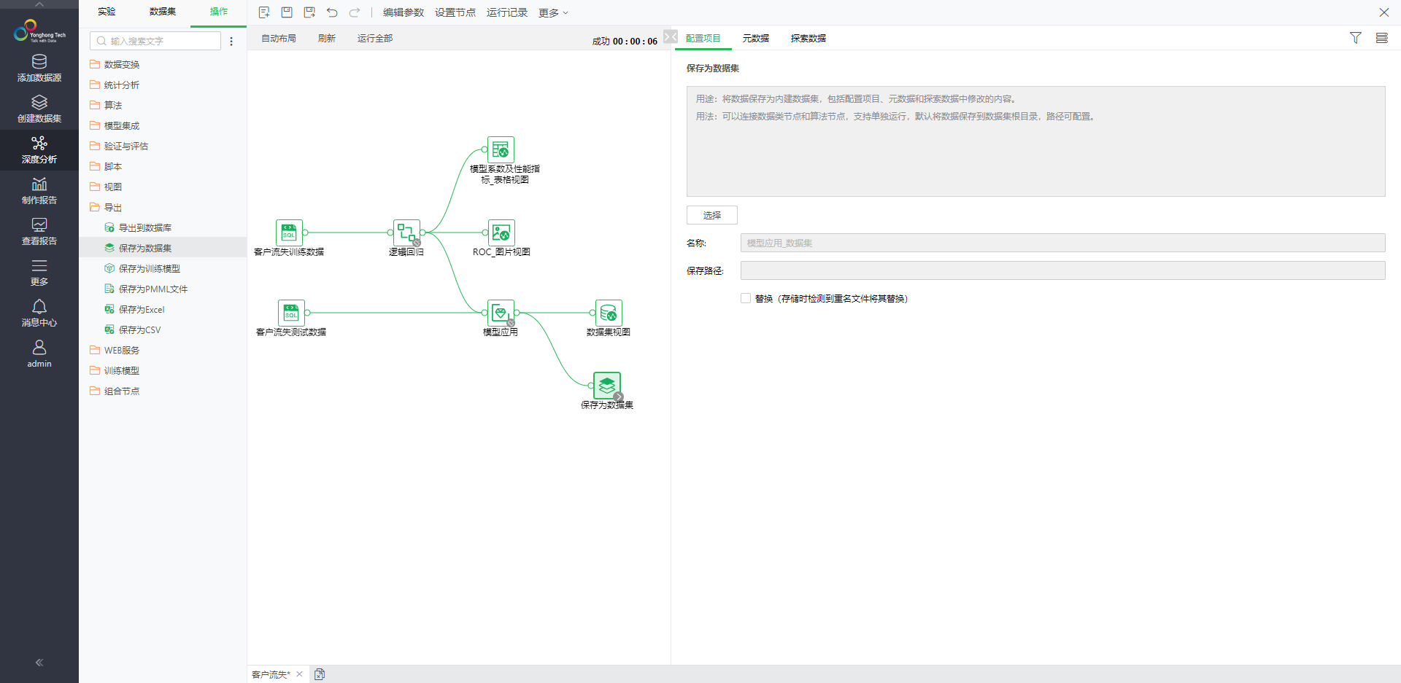Screen dimensions: 1401x683
Task: Click the 名称 input field
Action: 1063,243
